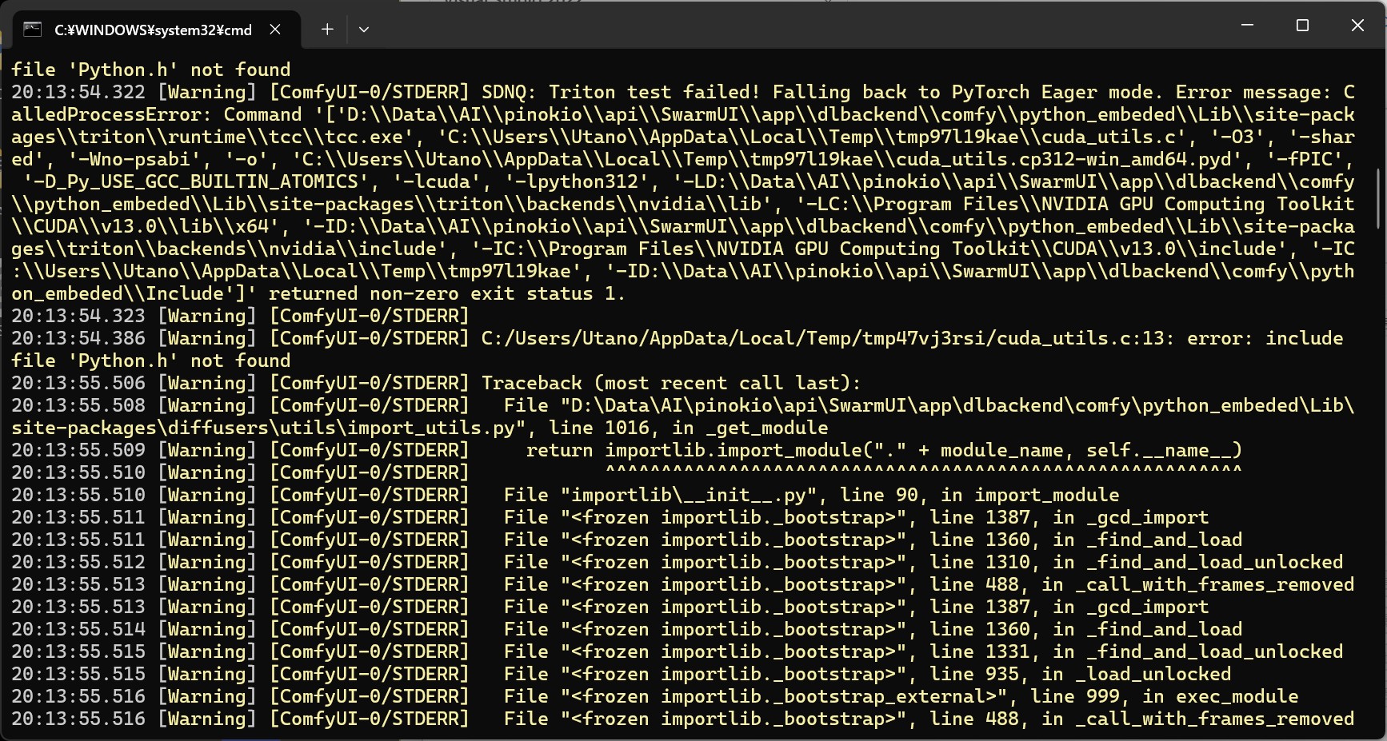Click the cmd icon in the tab
The image size is (1387, 741).
(32, 30)
